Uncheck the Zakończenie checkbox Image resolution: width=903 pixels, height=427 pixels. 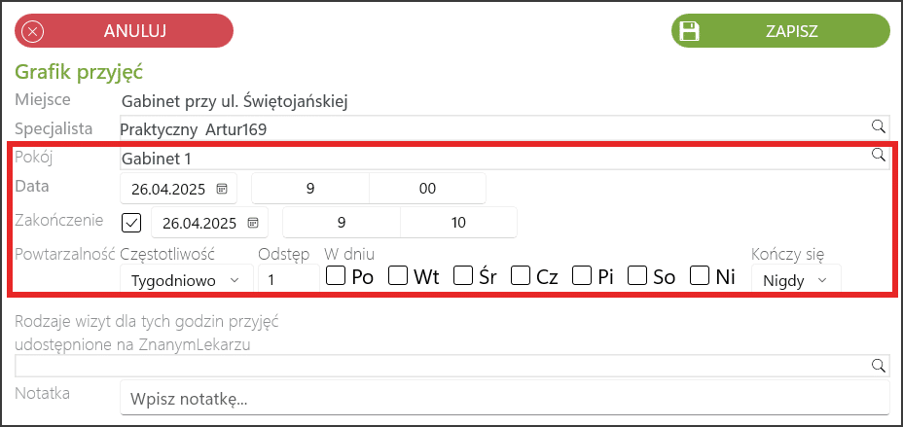click(x=131, y=223)
